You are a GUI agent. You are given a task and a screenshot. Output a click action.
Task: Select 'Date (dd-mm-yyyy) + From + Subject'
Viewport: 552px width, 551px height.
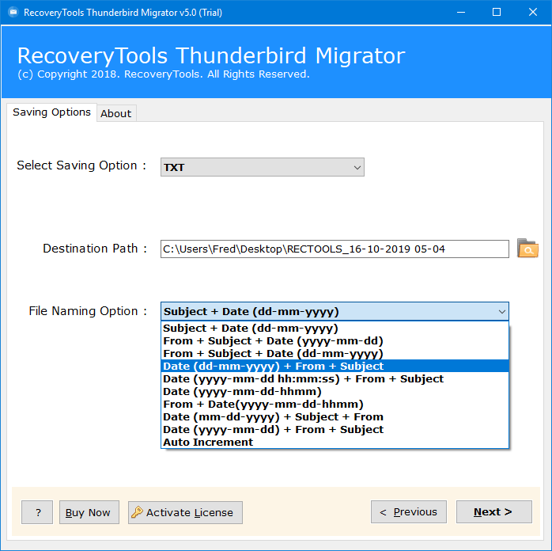click(335, 366)
